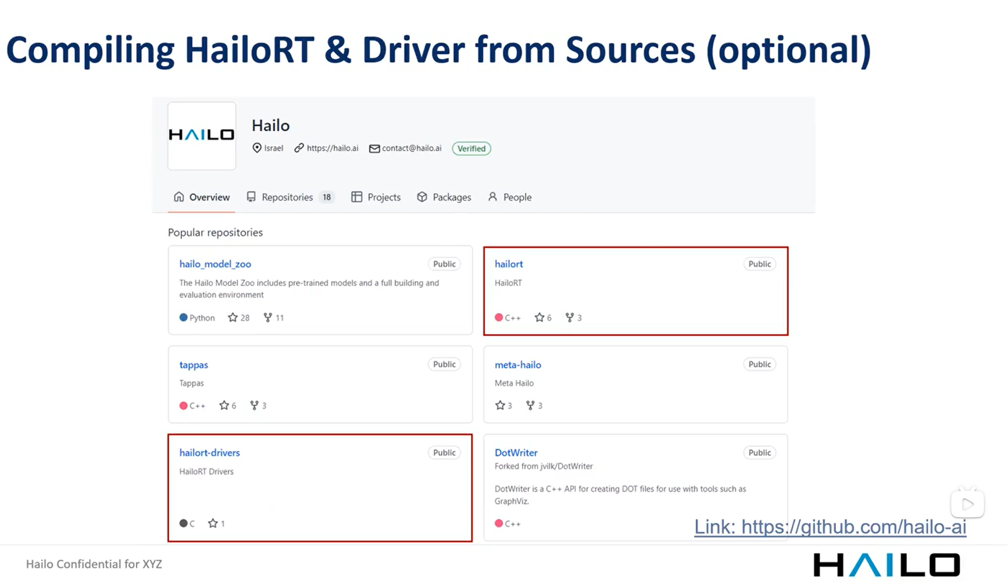Click the Hailo organization name heading
Image resolution: width=1008 pixels, height=582 pixels.
(270, 126)
